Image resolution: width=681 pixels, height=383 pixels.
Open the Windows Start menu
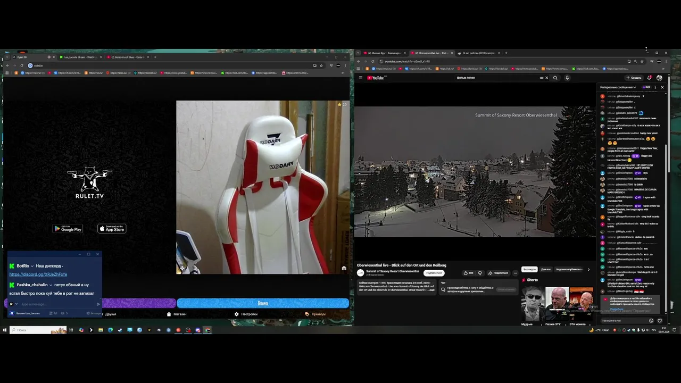coord(5,330)
